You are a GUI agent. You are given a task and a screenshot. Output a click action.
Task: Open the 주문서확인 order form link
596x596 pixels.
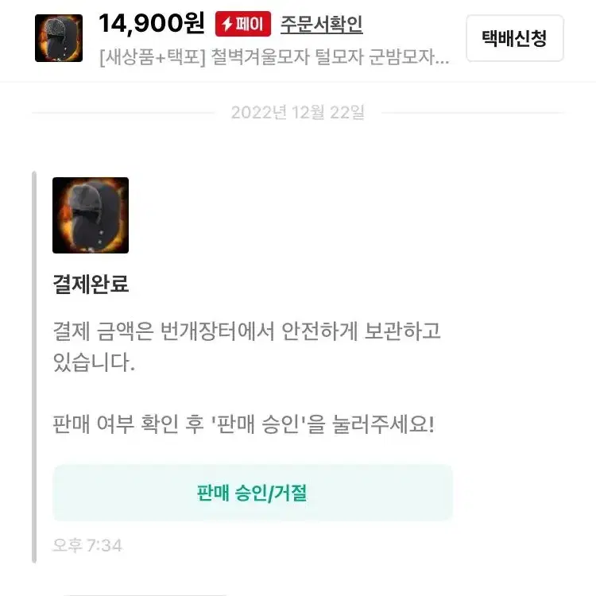(322, 24)
